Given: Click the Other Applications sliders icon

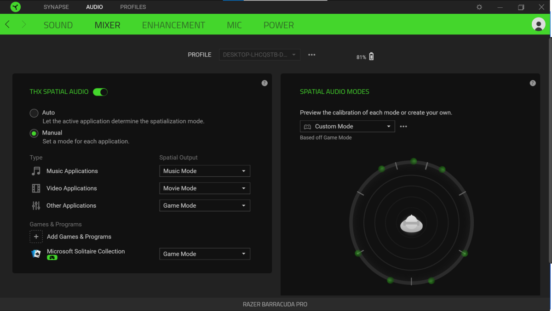Looking at the screenshot, I should (x=36, y=206).
